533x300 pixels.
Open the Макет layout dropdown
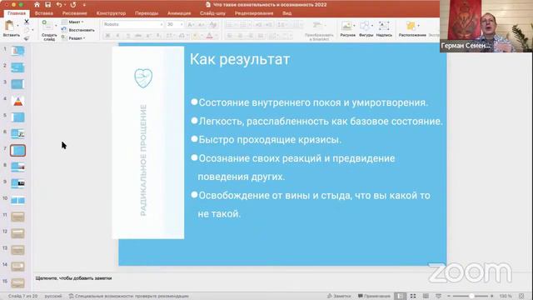(x=73, y=22)
